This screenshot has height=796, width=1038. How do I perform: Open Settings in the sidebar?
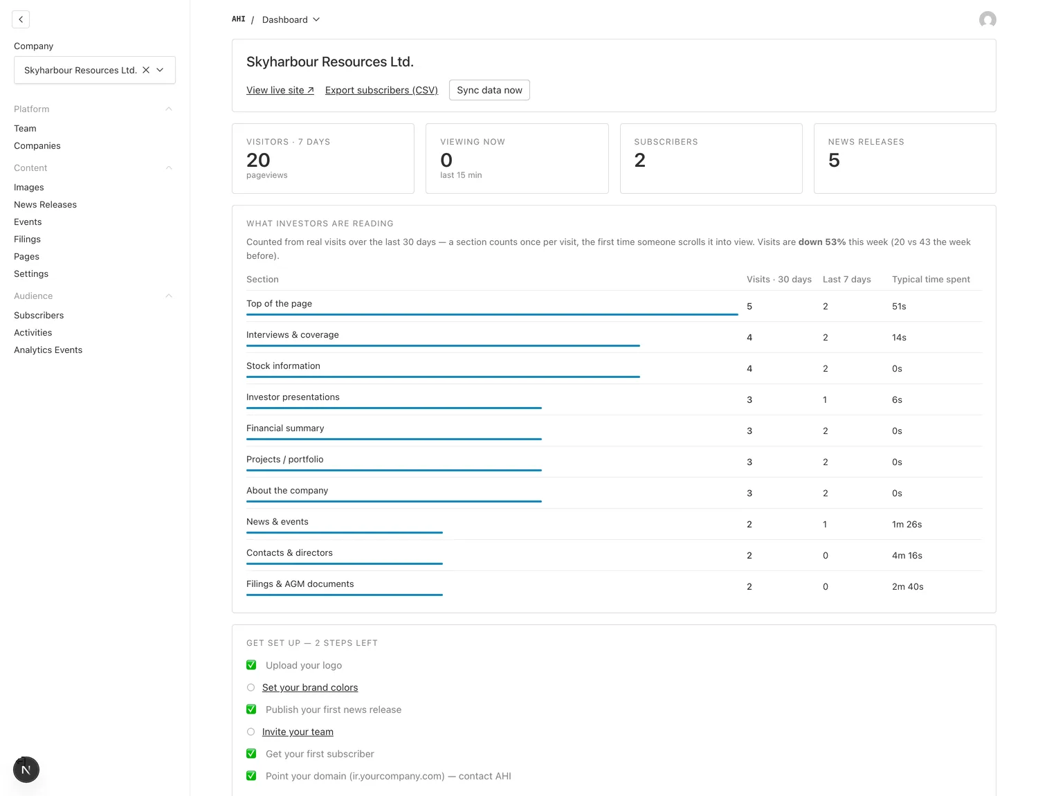(31, 274)
